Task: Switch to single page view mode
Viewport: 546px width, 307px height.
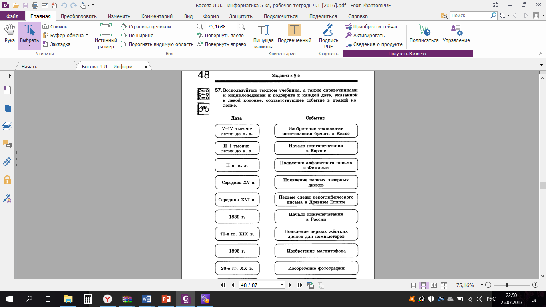Action: click(x=414, y=285)
